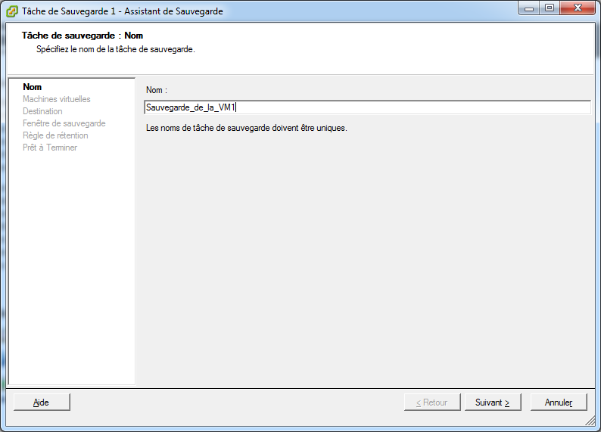Click the application icon in the title bar

[12, 11]
